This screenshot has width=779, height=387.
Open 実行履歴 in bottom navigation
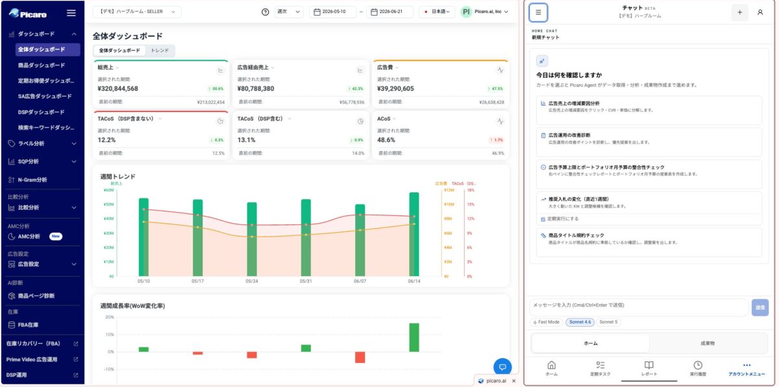coord(698,368)
